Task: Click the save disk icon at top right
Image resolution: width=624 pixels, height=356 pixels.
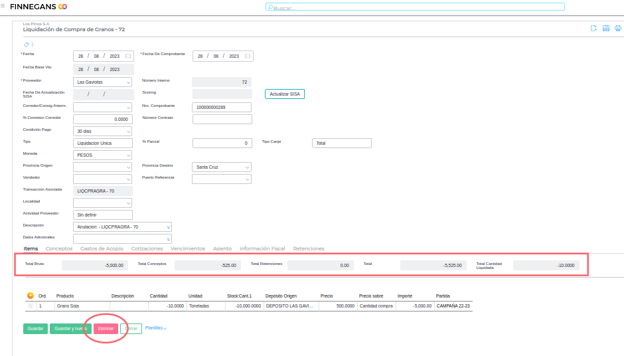Action: [605, 28]
